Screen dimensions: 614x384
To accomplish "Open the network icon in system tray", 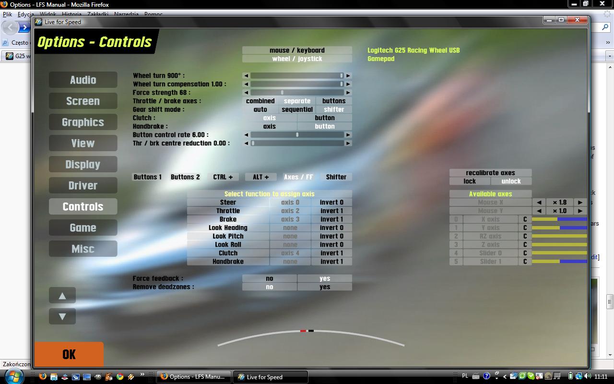I will pos(579,377).
